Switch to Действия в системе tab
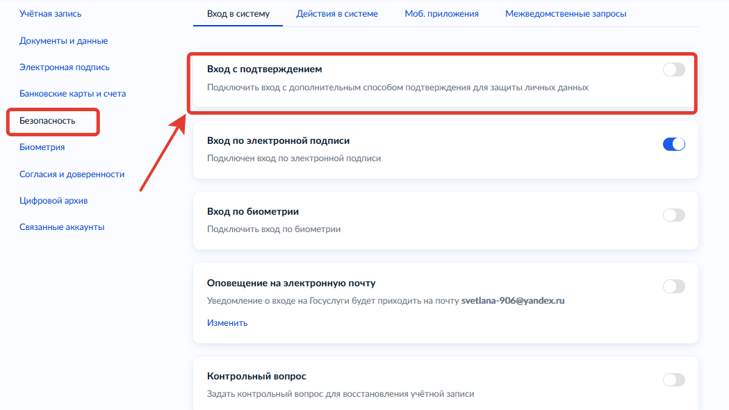This screenshot has width=729, height=410. [337, 14]
